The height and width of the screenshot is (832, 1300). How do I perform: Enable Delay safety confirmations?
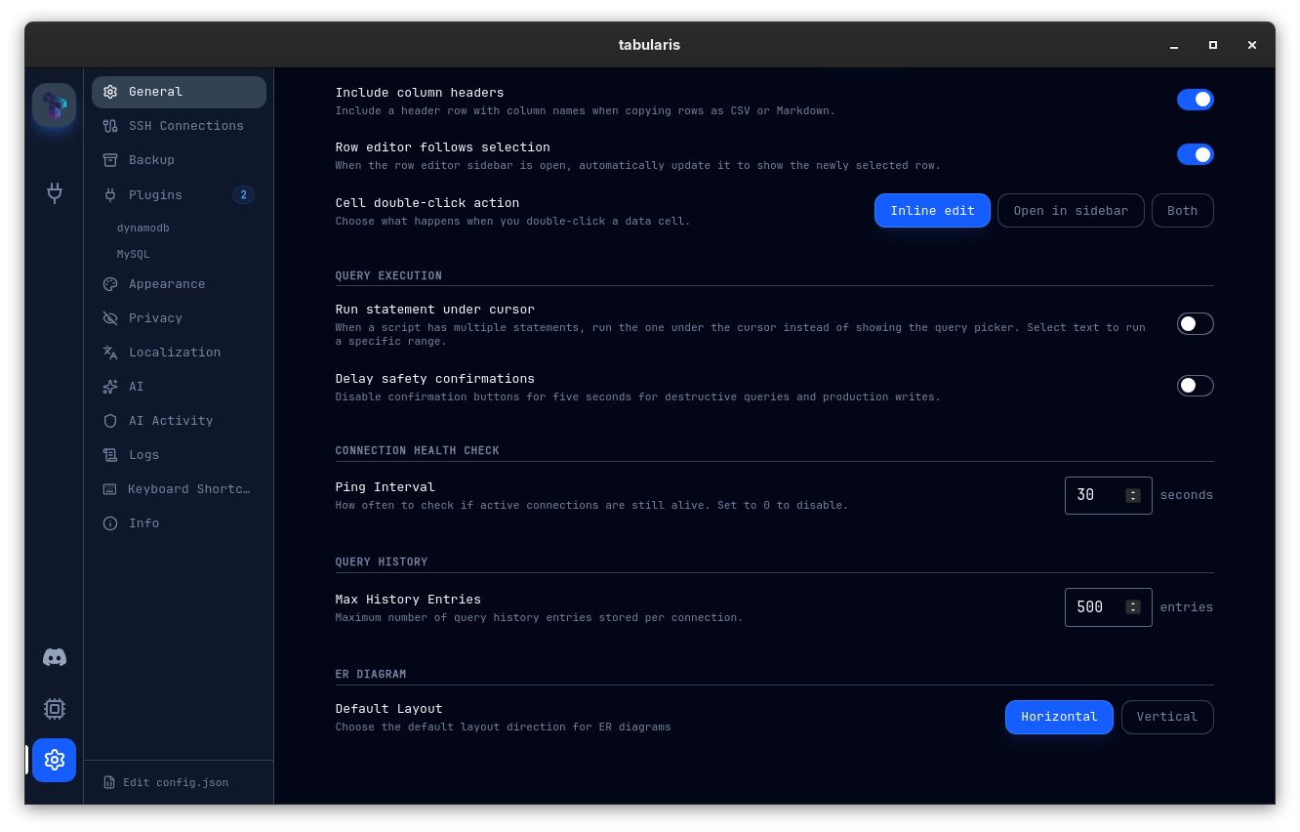coord(1195,386)
